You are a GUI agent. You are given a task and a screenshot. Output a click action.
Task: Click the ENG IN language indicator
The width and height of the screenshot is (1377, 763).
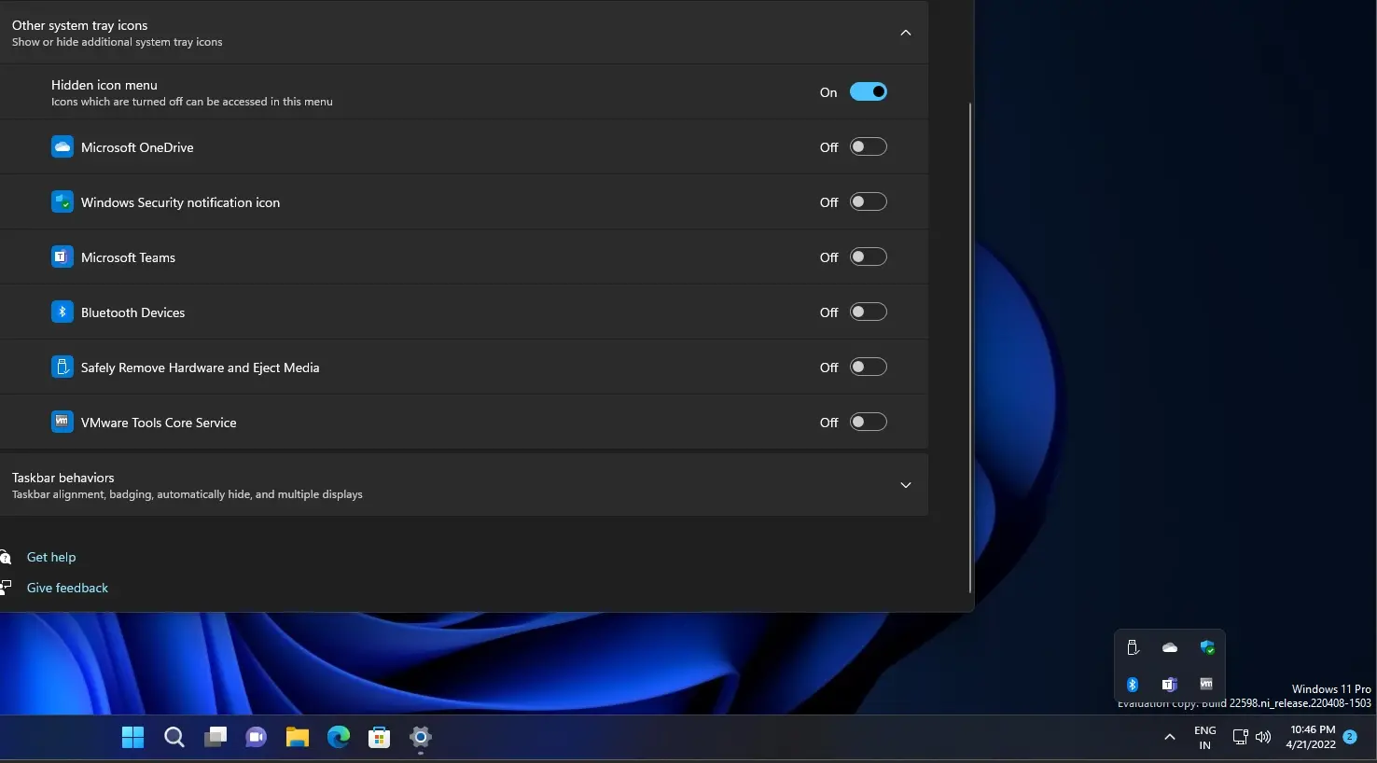pos(1204,737)
